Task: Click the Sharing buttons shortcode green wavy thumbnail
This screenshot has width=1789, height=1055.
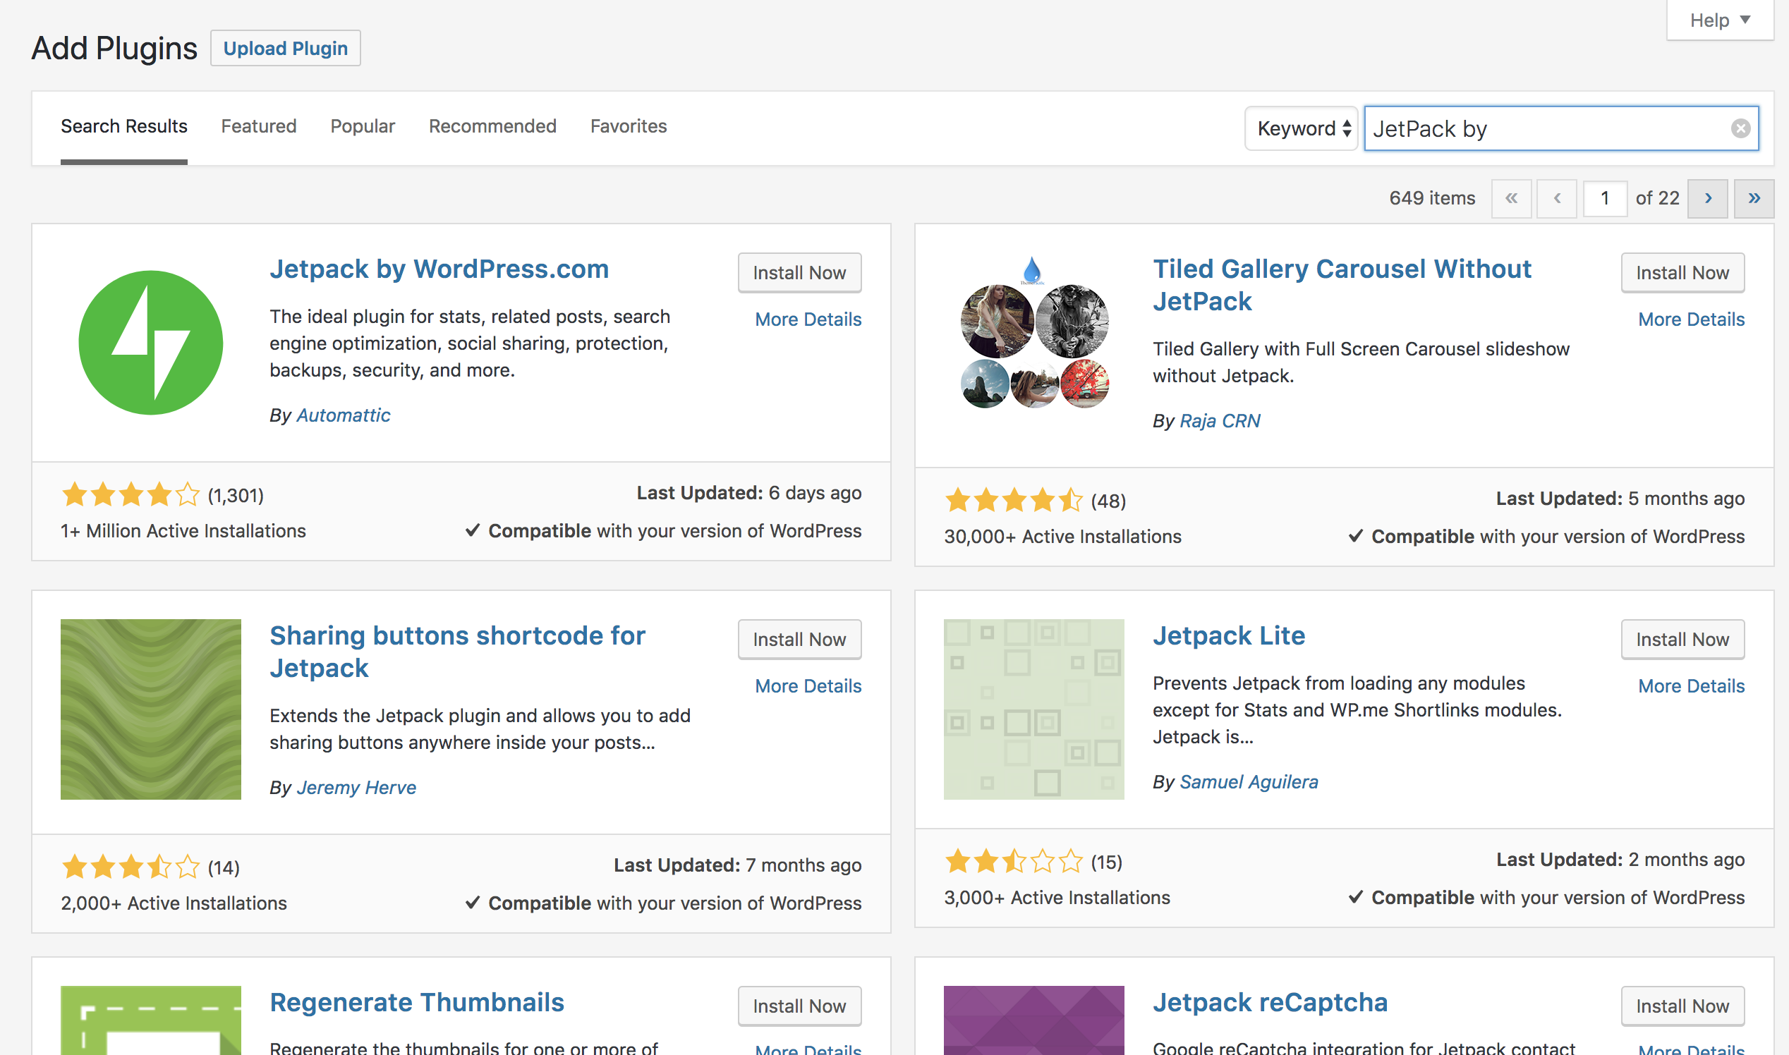Action: [x=151, y=709]
